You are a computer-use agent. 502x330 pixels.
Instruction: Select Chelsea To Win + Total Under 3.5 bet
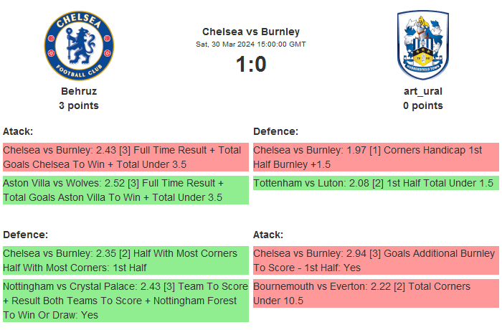126,157
